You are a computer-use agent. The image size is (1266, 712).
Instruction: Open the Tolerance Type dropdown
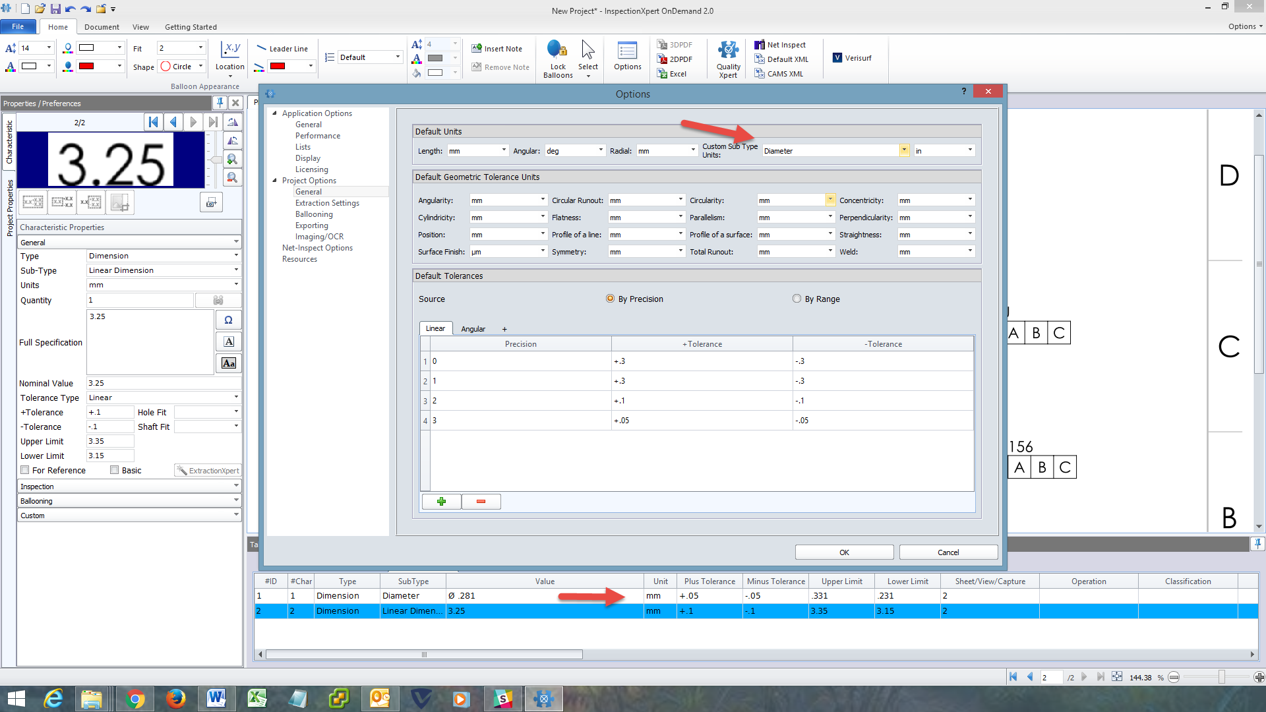pyautogui.click(x=235, y=397)
